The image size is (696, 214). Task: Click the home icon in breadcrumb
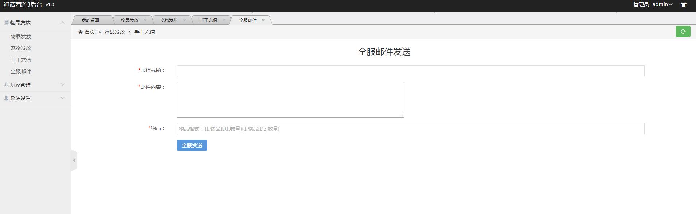coord(81,32)
